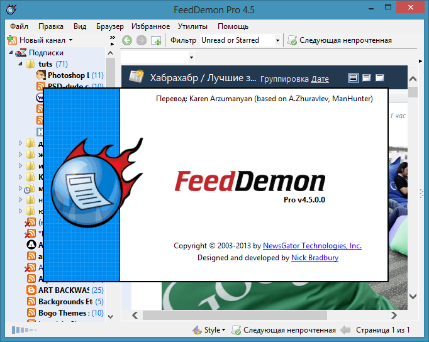Open the Фильтр Unread or Starred dropdown

click(x=277, y=40)
